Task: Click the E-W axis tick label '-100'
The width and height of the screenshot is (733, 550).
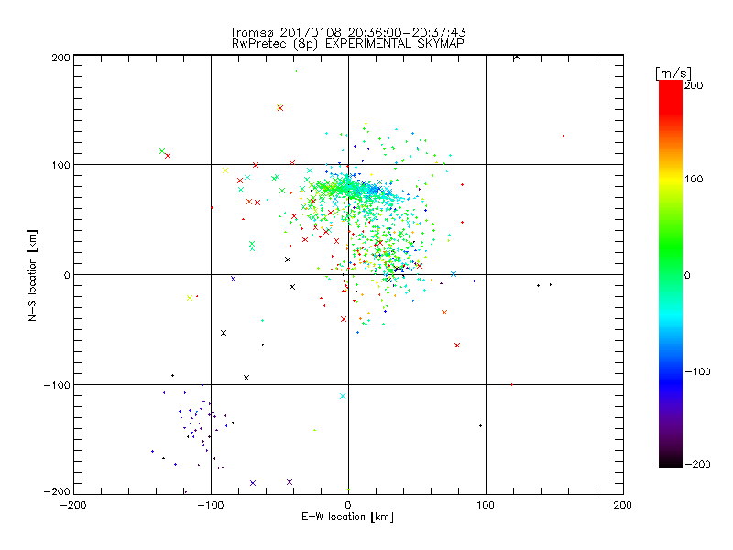Action: click(x=211, y=506)
